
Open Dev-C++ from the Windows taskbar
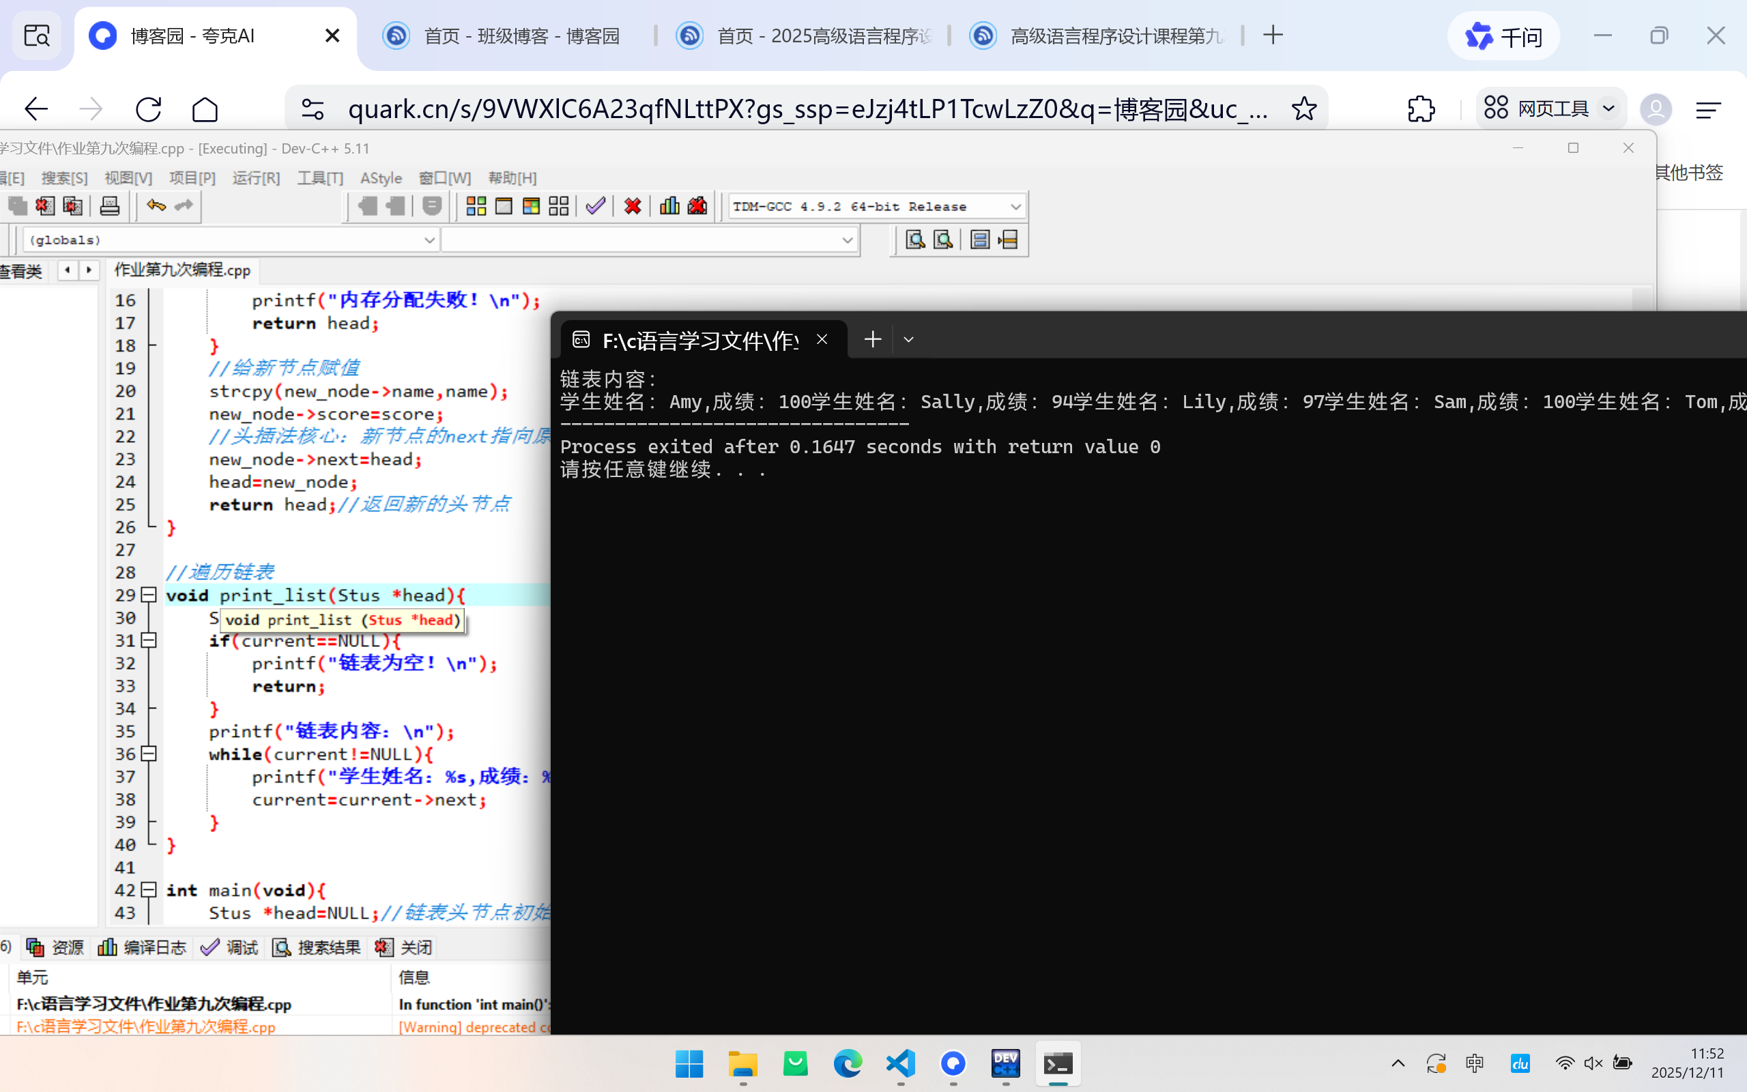click(x=1006, y=1063)
